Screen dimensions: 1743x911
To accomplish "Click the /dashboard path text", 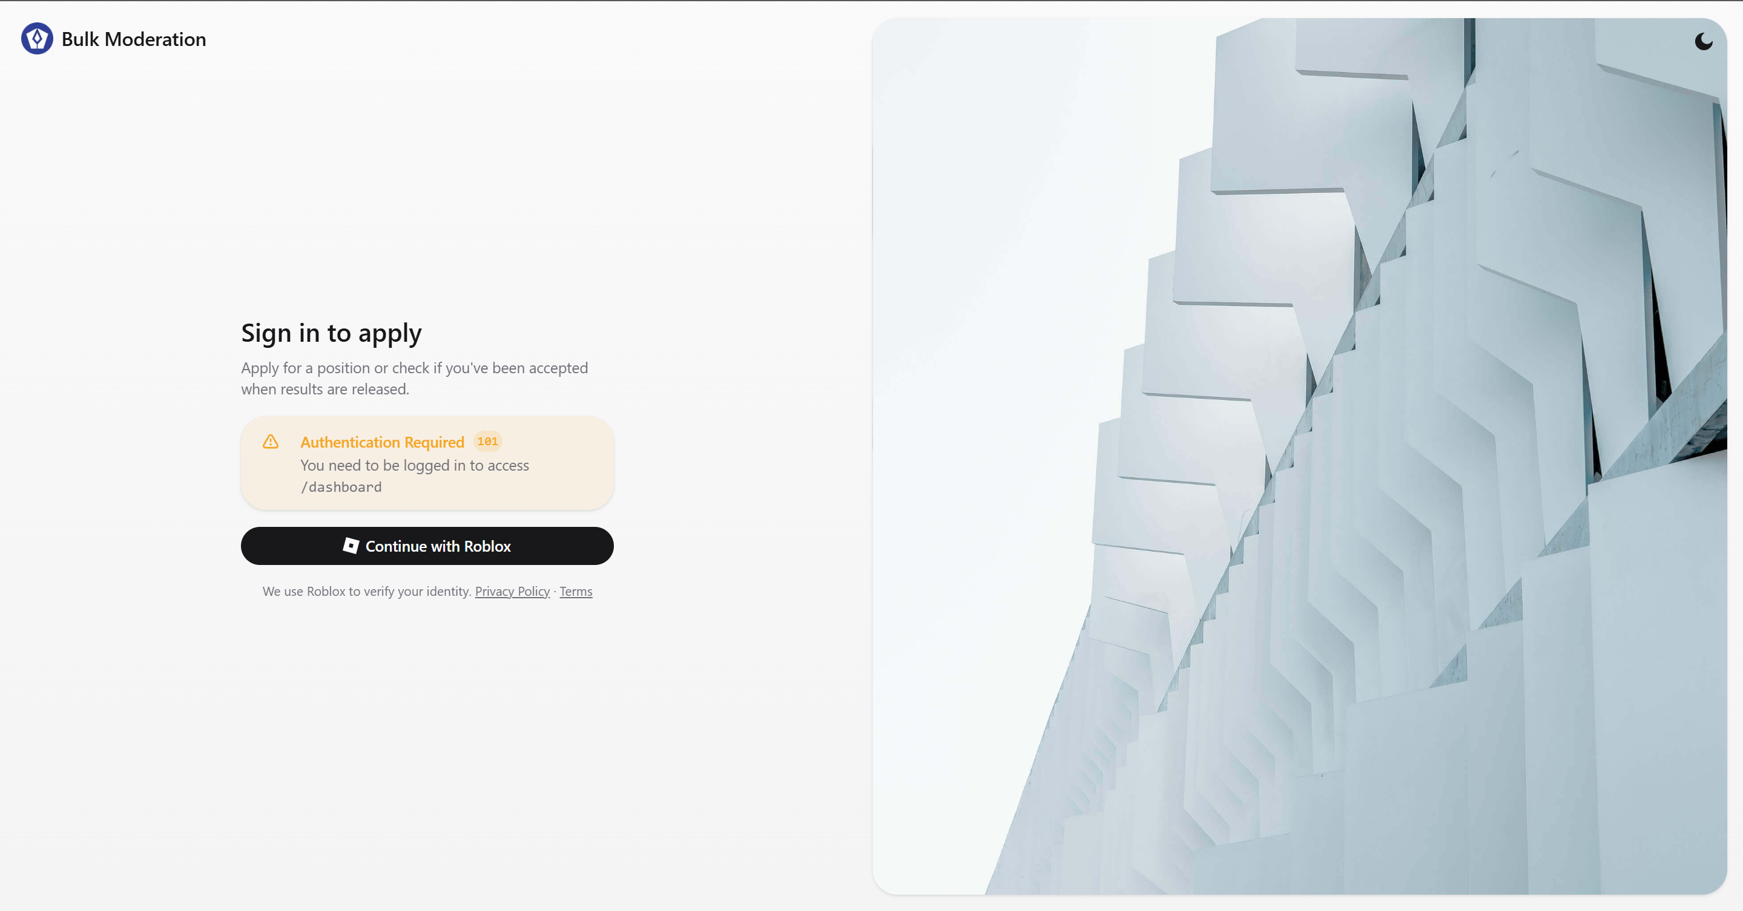I will pos(341,486).
